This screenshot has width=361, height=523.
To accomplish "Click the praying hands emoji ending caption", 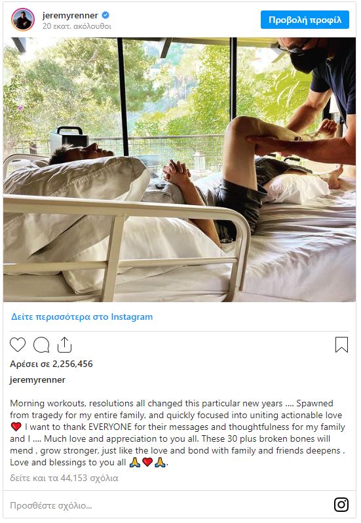I will [161, 462].
